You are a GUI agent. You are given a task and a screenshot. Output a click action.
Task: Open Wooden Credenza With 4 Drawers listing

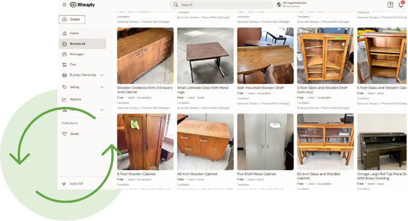coord(145,90)
